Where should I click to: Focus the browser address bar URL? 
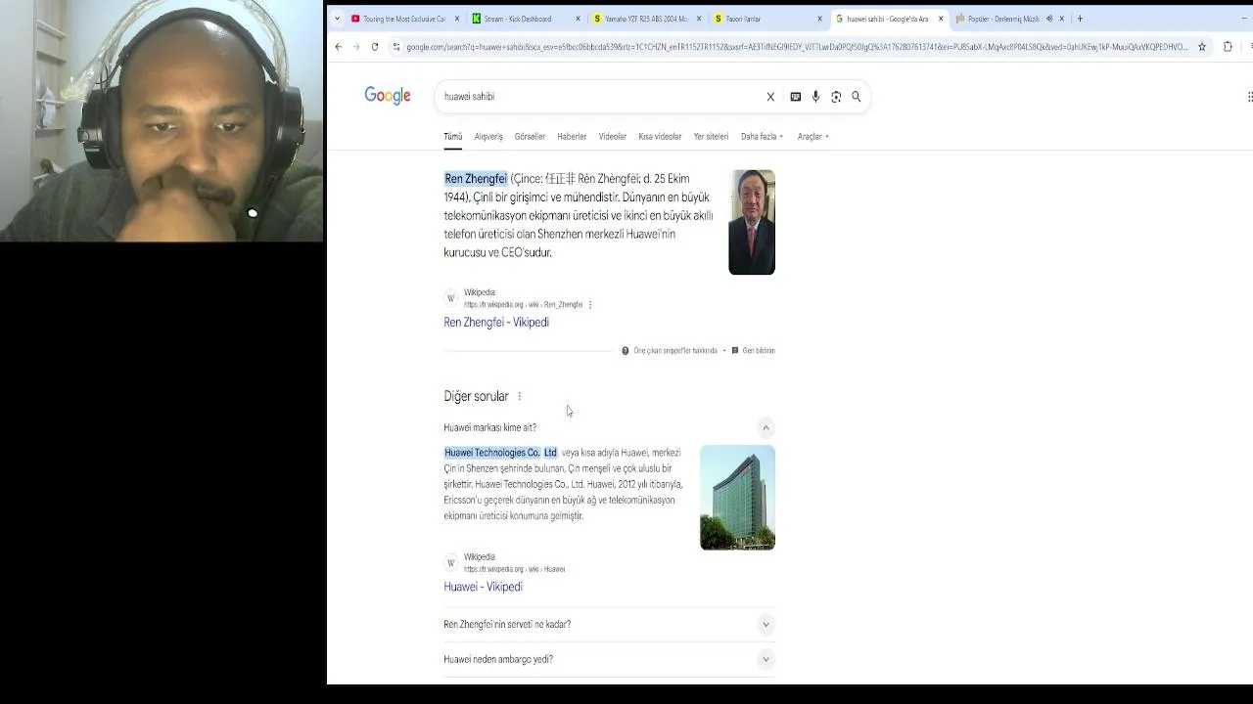[796, 47]
